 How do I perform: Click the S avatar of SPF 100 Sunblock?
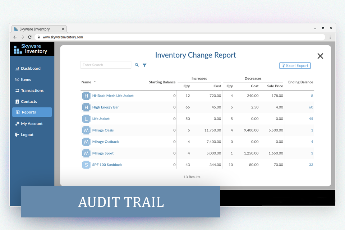(x=86, y=165)
